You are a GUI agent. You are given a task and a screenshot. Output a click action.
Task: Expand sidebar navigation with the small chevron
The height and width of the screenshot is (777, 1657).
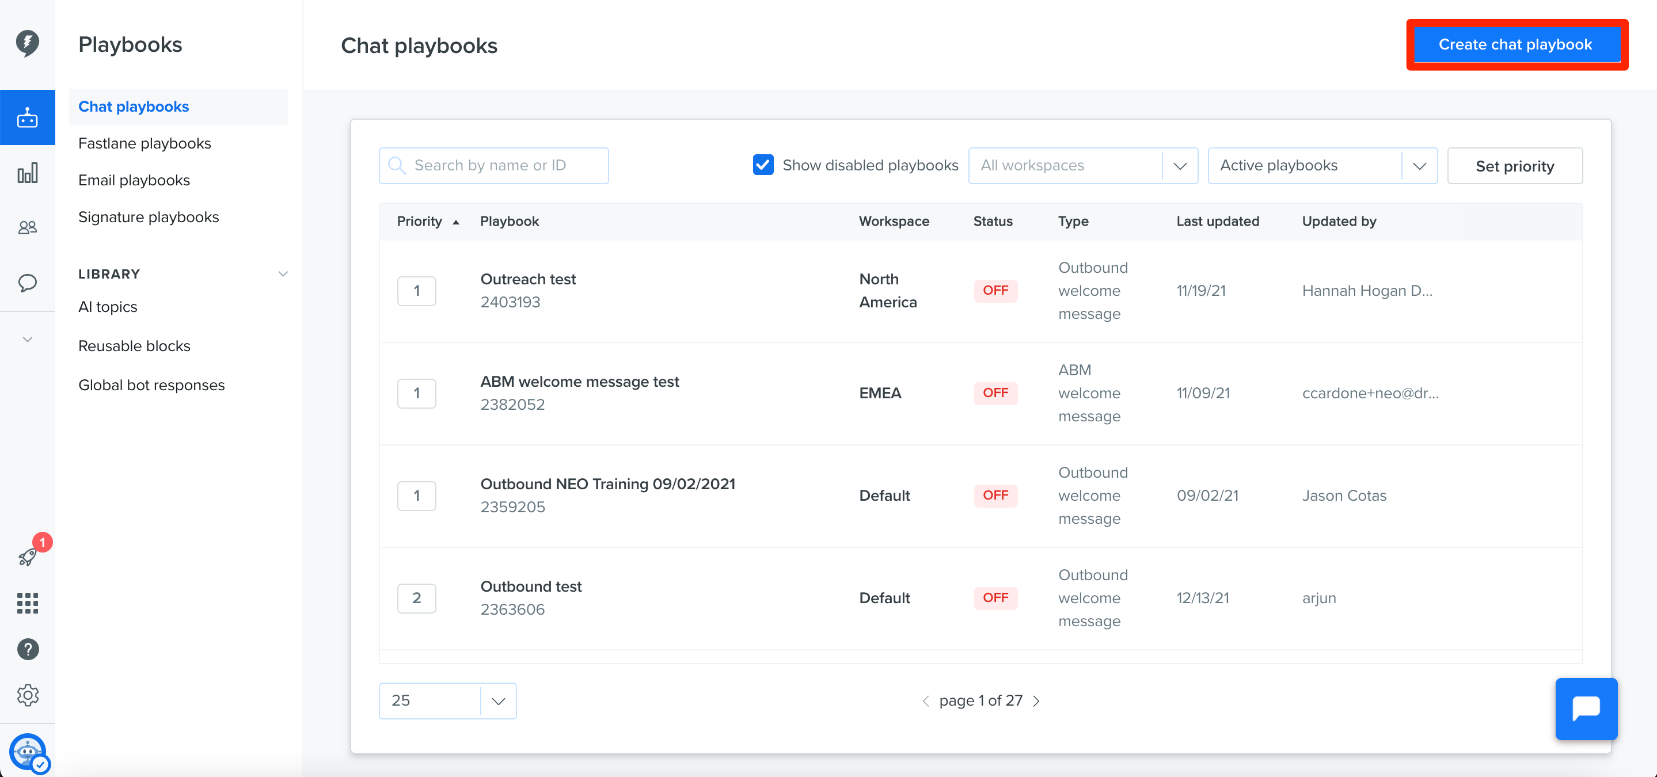pyautogui.click(x=27, y=339)
